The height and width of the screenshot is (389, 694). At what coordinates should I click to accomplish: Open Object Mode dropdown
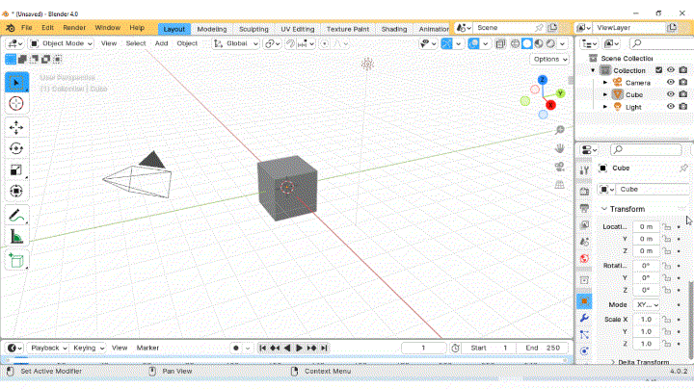[62, 43]
